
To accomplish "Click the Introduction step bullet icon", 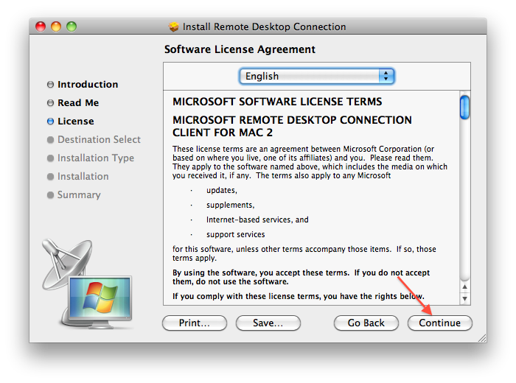I will [x=50, y=85].
